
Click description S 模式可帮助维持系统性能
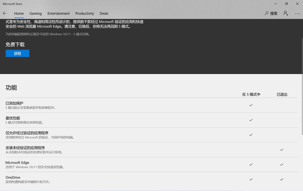click(25, 123)
